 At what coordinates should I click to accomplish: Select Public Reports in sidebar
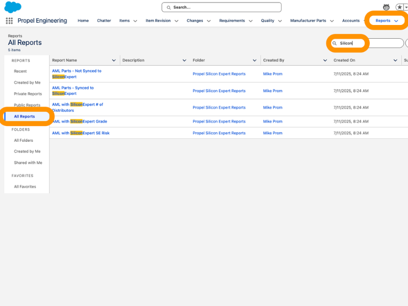pyautogui.click(x=27, y=105)
